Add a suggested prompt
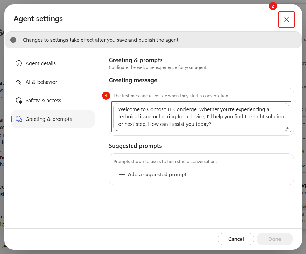This screenshot has height=254, width=306. pyautogui.click(x=153, y=174)
